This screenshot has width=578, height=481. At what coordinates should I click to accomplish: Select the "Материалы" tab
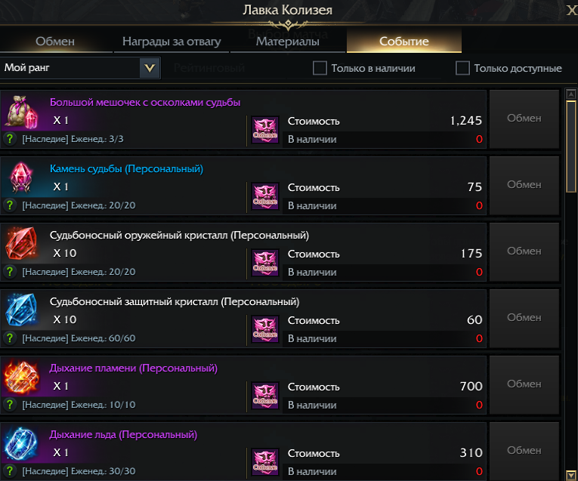288,42
